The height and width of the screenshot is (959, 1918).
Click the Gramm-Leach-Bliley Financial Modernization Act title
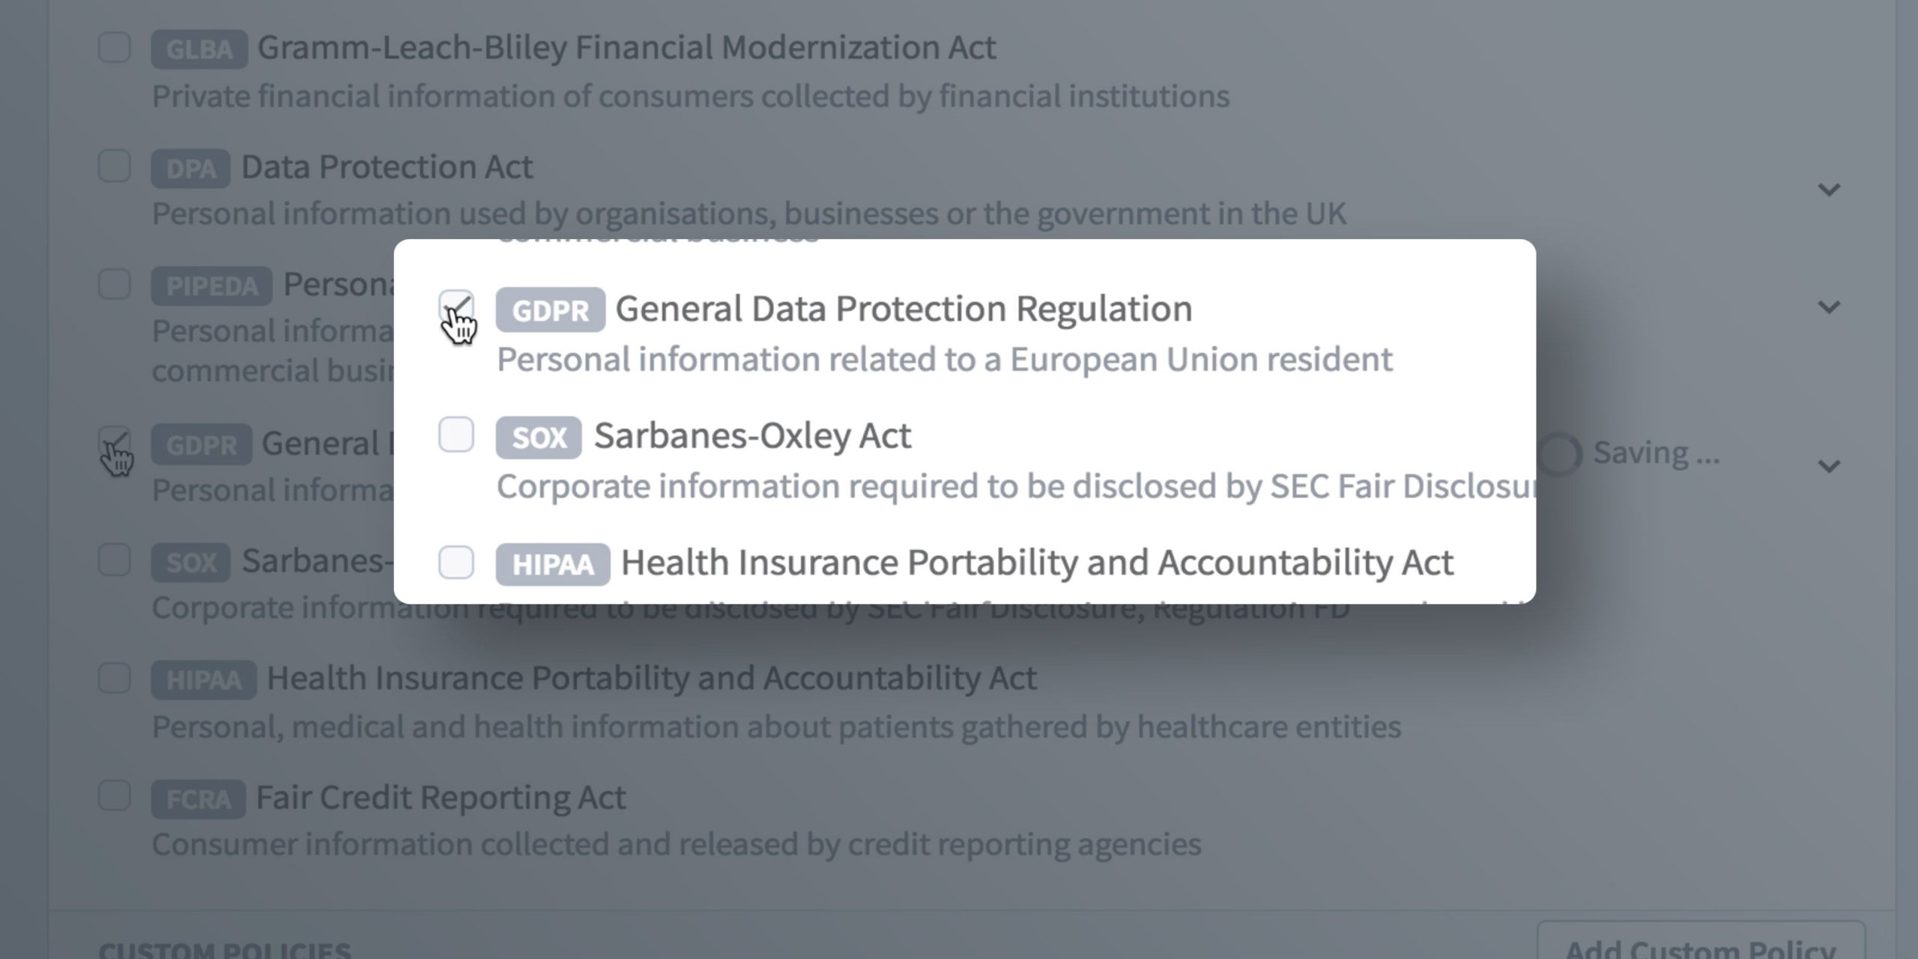(x=626, y=48)
